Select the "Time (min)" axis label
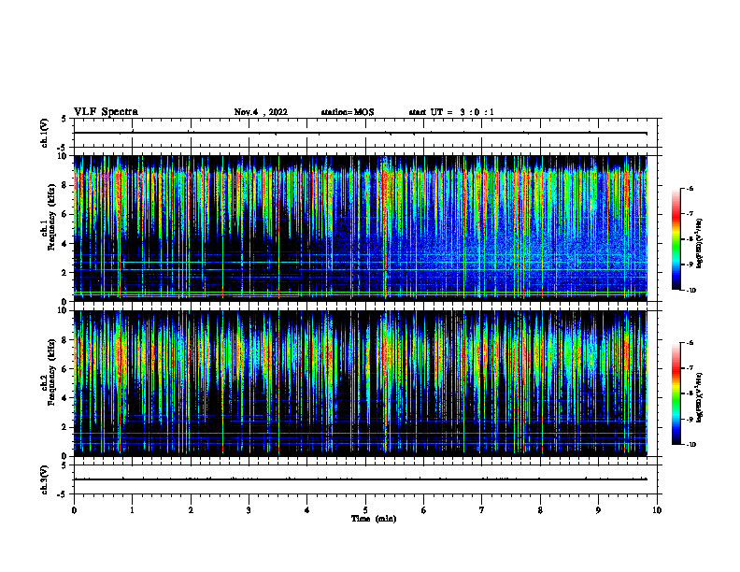 click(x=374, y=519)
